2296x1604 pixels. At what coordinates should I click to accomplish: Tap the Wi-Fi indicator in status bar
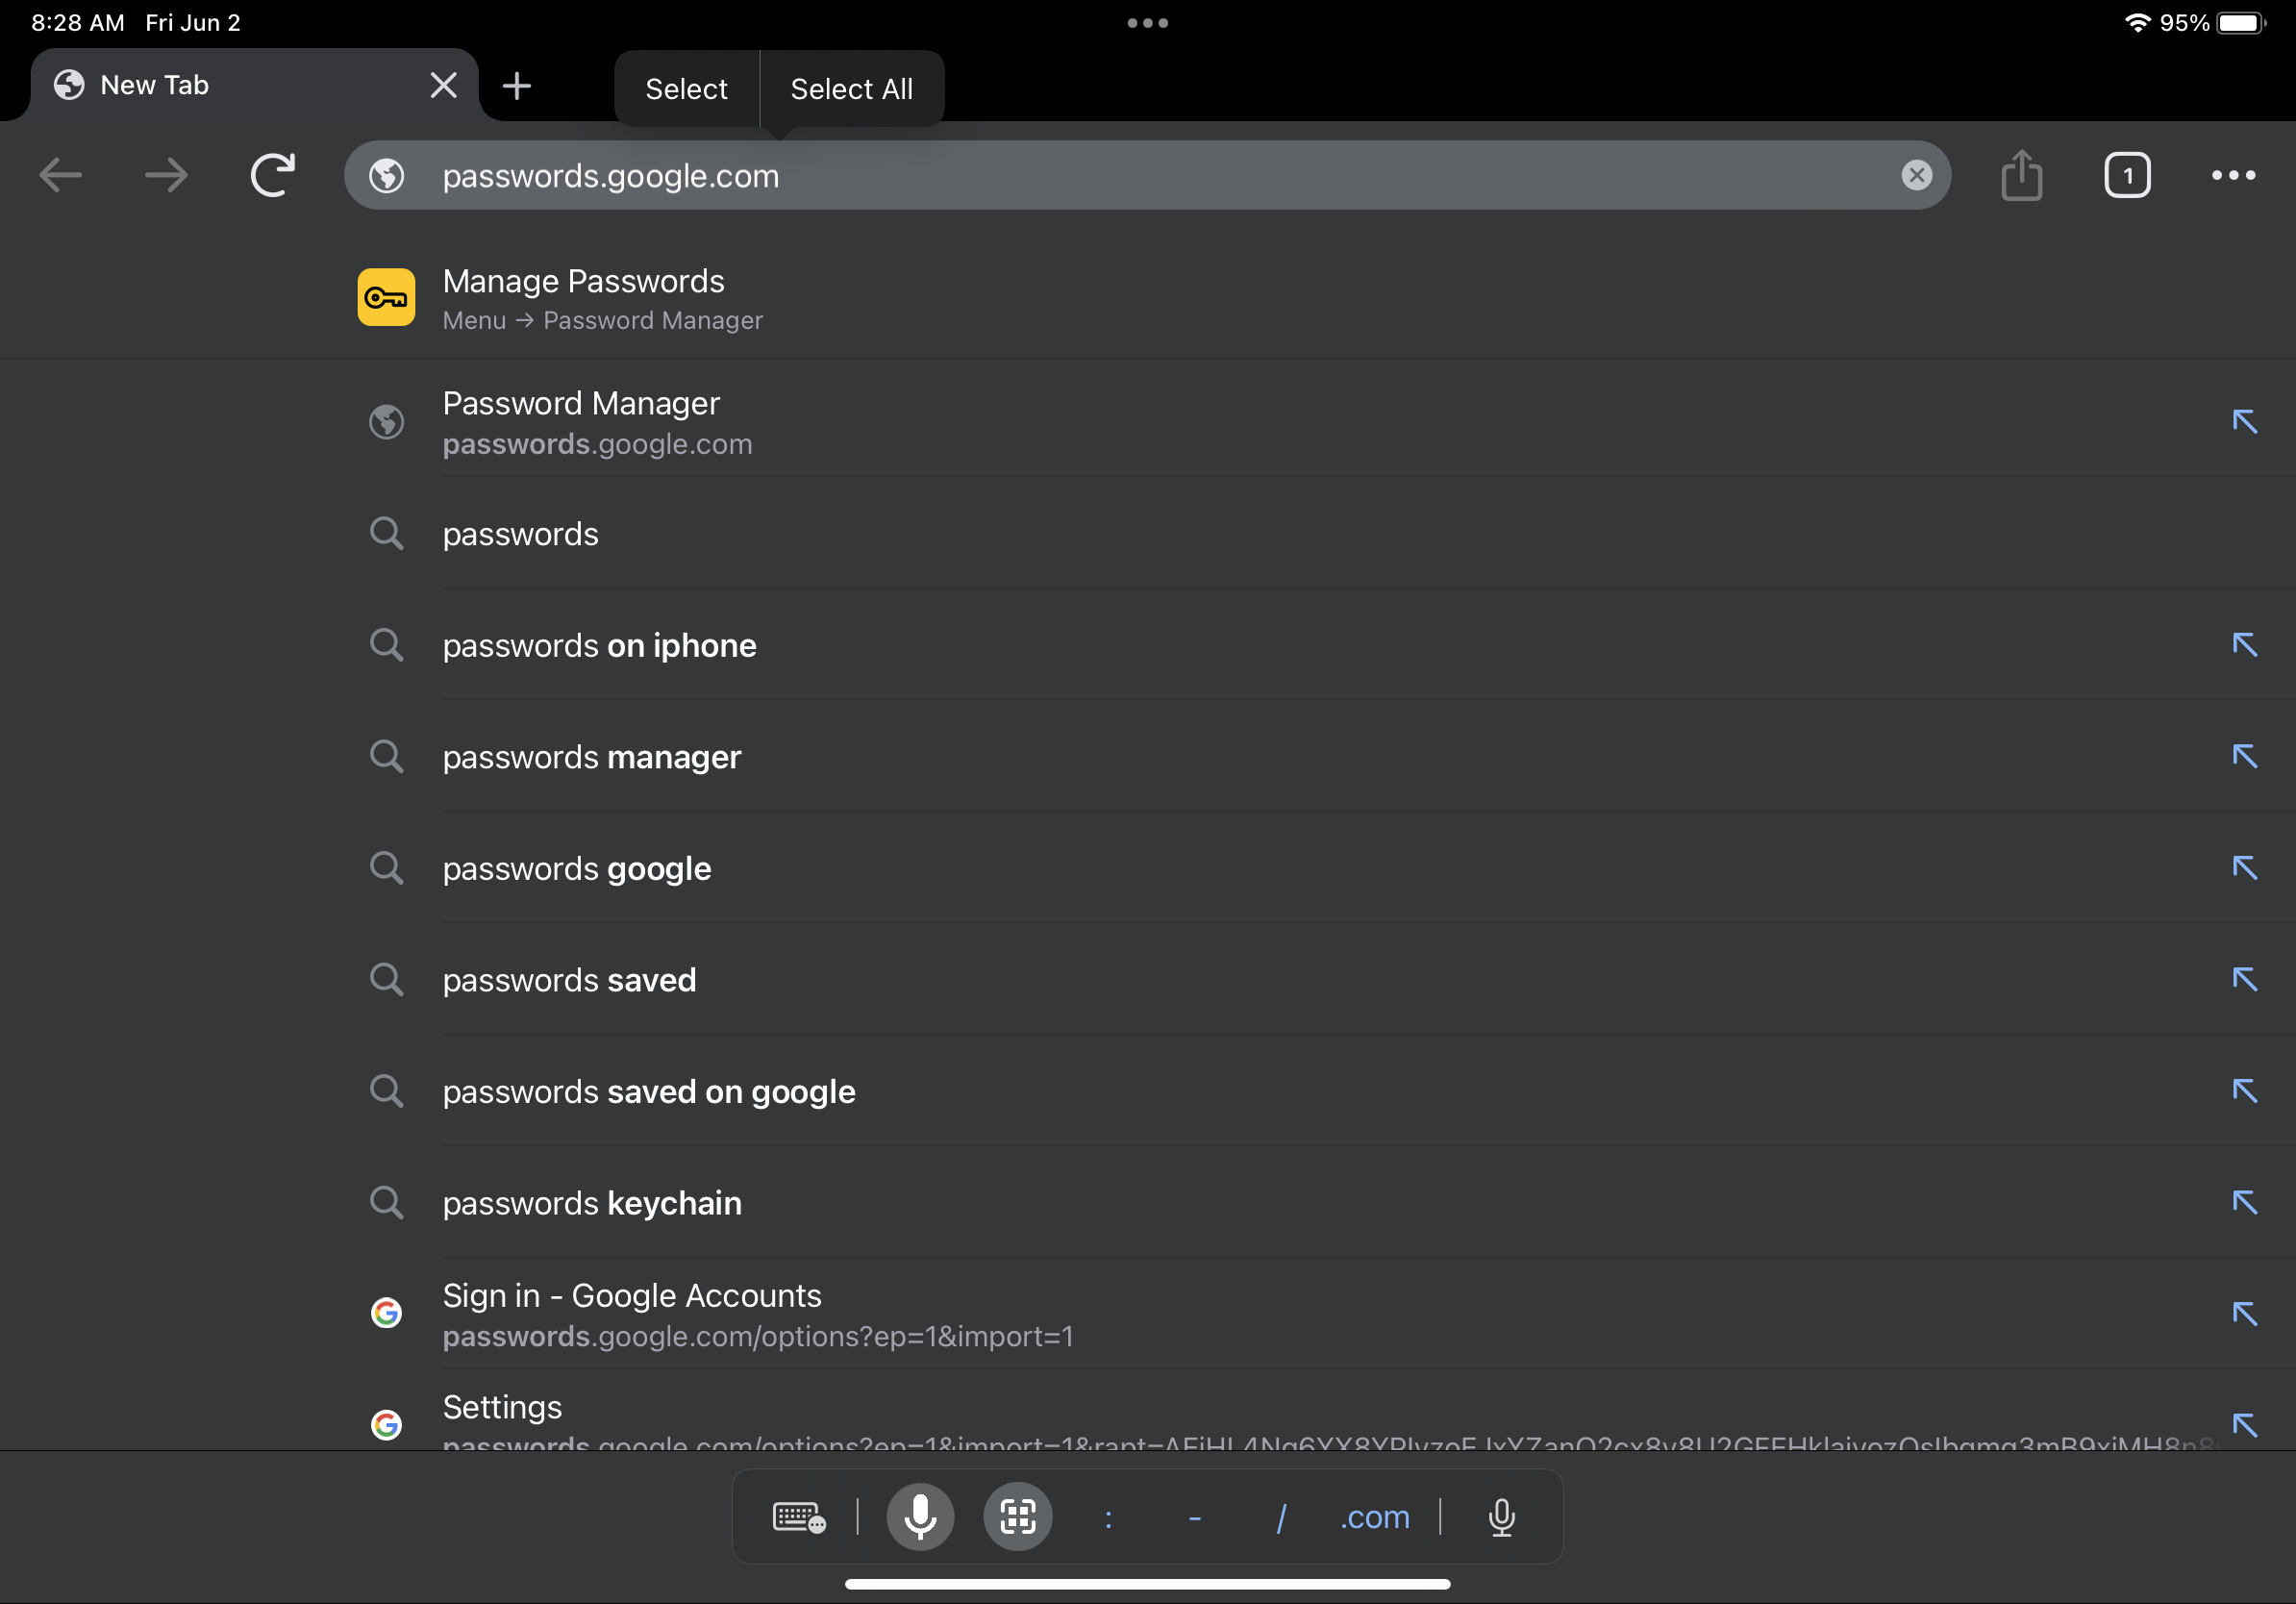coord(2137,22)
